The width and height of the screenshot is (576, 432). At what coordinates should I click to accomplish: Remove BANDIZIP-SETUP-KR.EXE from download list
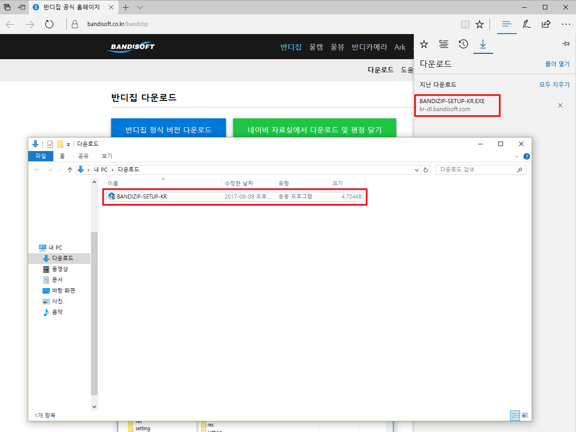(x=560, y=105)
